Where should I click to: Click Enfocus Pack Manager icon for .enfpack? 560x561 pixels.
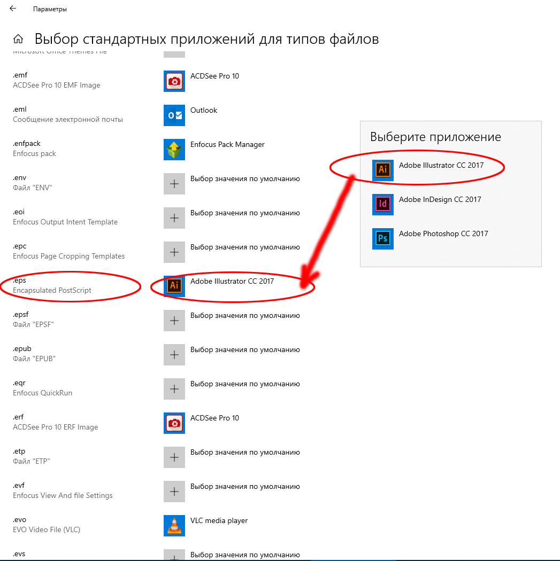[x=174, y=150]
